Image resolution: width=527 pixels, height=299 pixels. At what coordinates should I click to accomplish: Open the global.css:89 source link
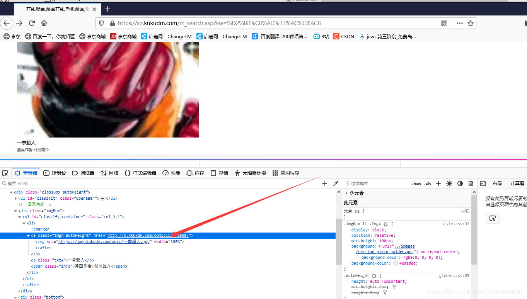454,276
